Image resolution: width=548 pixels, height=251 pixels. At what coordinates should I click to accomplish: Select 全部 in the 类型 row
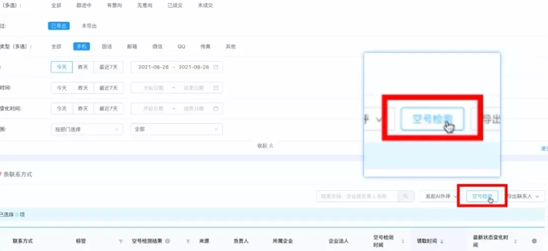click(56, 47)
